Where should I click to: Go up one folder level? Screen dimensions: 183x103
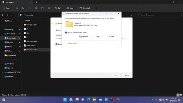tap(15, 15)
